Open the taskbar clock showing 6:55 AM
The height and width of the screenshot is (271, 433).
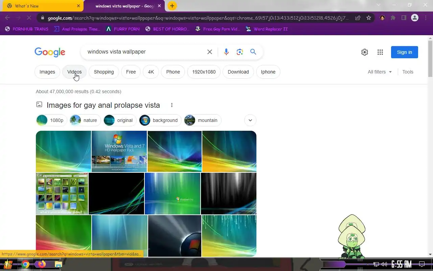[x=402, y=264]
